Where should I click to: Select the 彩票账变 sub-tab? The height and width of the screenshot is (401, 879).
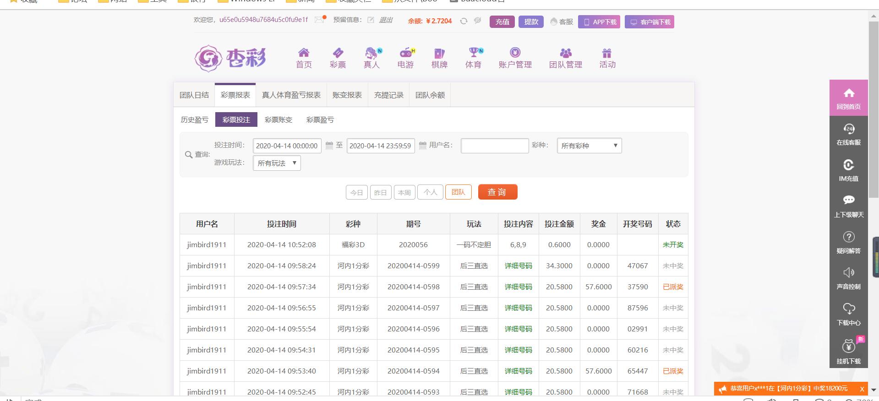pyautogui.click(x=278, y=119)
